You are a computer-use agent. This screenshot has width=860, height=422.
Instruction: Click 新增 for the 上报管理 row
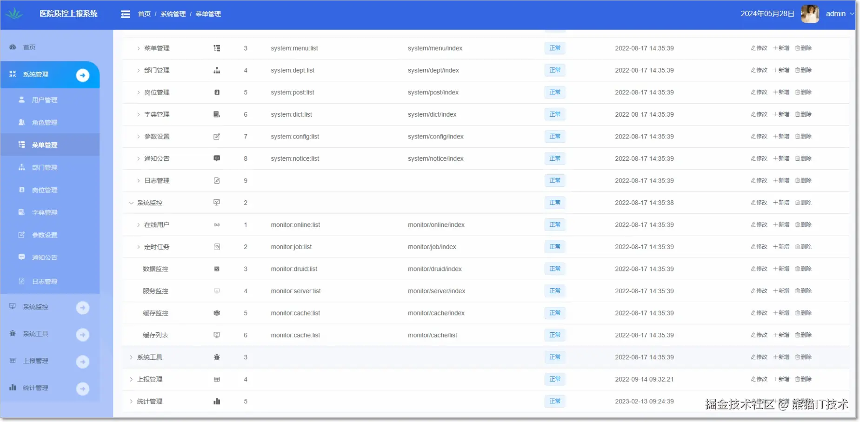(x=781, y=379)
